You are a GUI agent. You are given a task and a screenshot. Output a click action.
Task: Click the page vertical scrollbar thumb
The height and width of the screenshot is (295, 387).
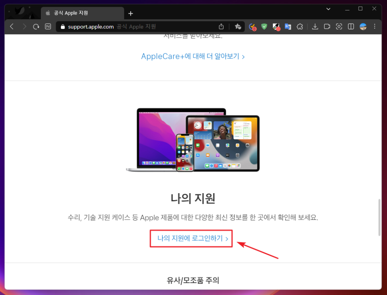379,217
